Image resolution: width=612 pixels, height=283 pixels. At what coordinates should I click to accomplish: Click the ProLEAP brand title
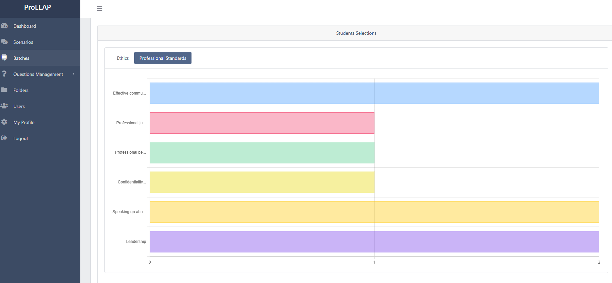tap(37, 7)
